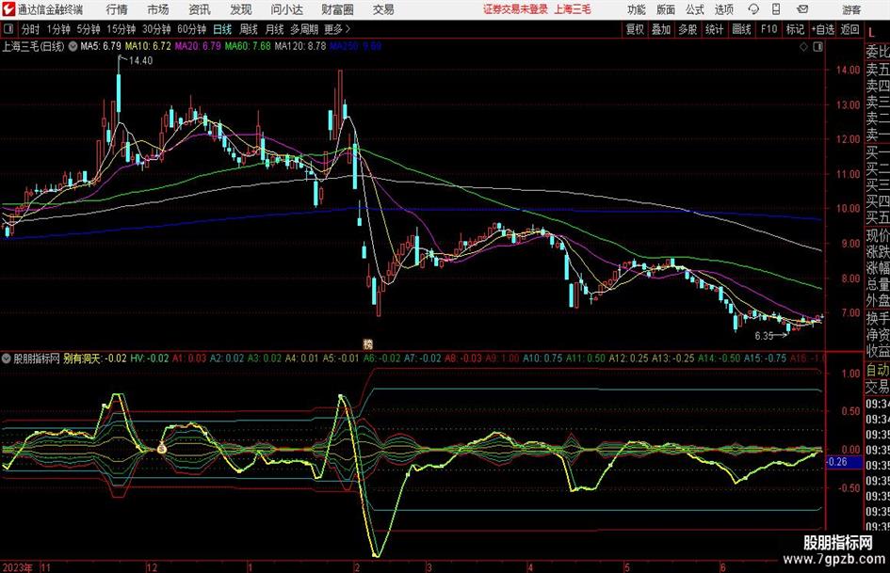This screenshot has height=573, width=890.
Task: Switch to 15分钟 period tab
Action: coord(121,29)
